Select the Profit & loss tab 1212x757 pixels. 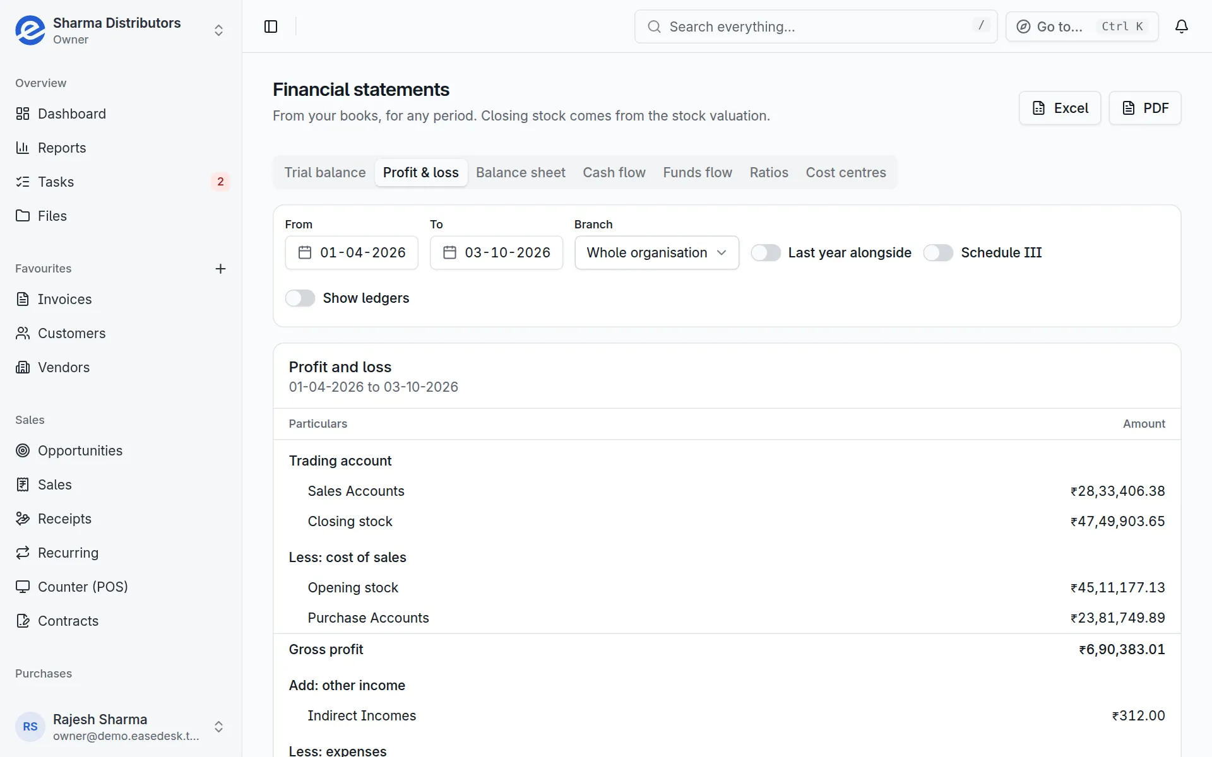point(421,173)
